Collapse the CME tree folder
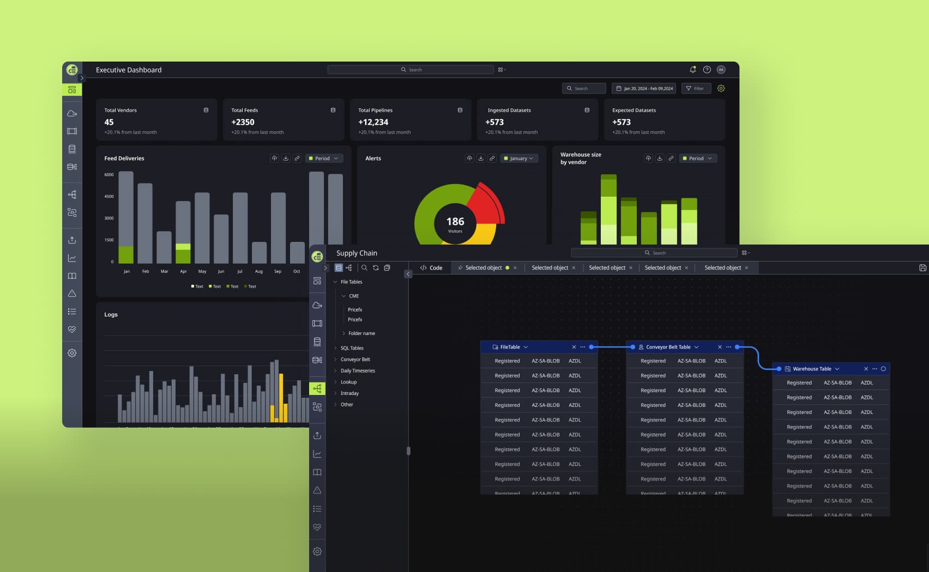Viewport: 929px width, 572px height. coord(343,296)
